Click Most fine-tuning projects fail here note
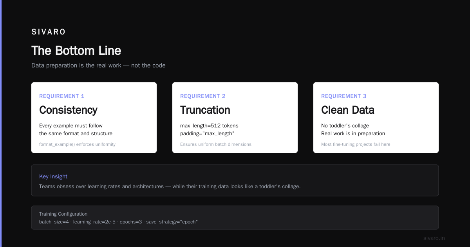Screen dimensions: 470x247 356,144
